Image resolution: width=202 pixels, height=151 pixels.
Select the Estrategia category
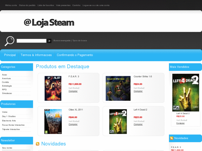[7, 86]
